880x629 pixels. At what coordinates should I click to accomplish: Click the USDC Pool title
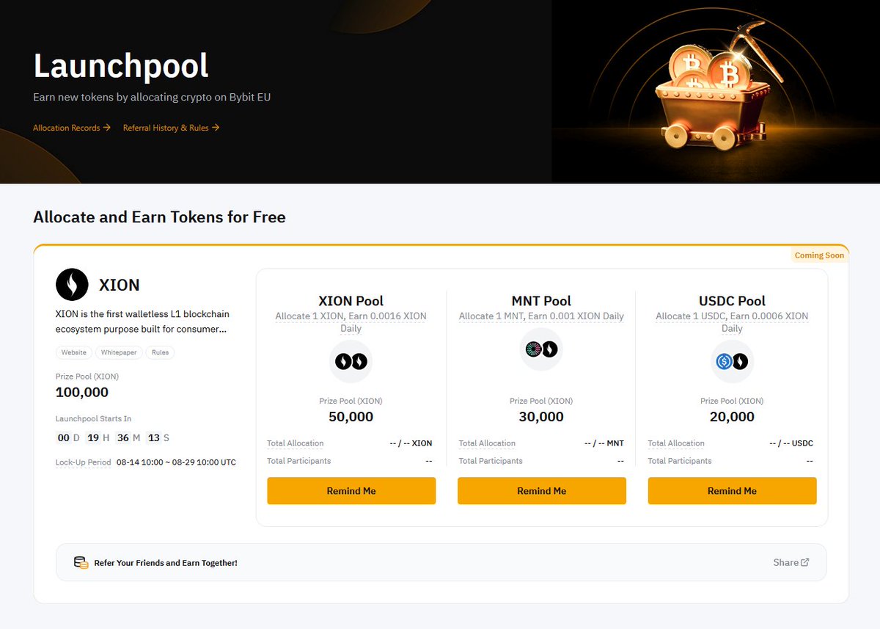[x=732, y=301]
